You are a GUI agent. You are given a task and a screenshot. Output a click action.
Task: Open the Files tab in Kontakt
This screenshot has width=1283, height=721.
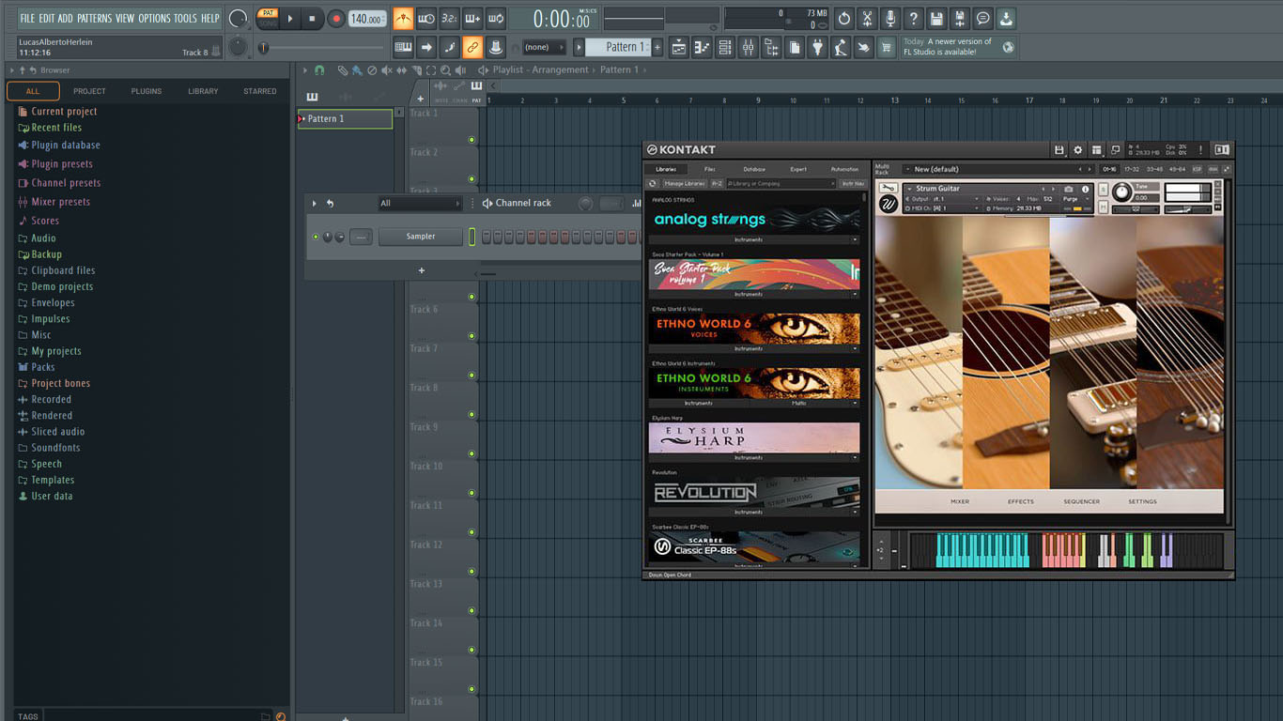point(709,169)
